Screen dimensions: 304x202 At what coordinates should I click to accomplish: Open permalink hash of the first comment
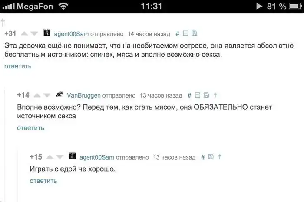click(x=177, y=34)
